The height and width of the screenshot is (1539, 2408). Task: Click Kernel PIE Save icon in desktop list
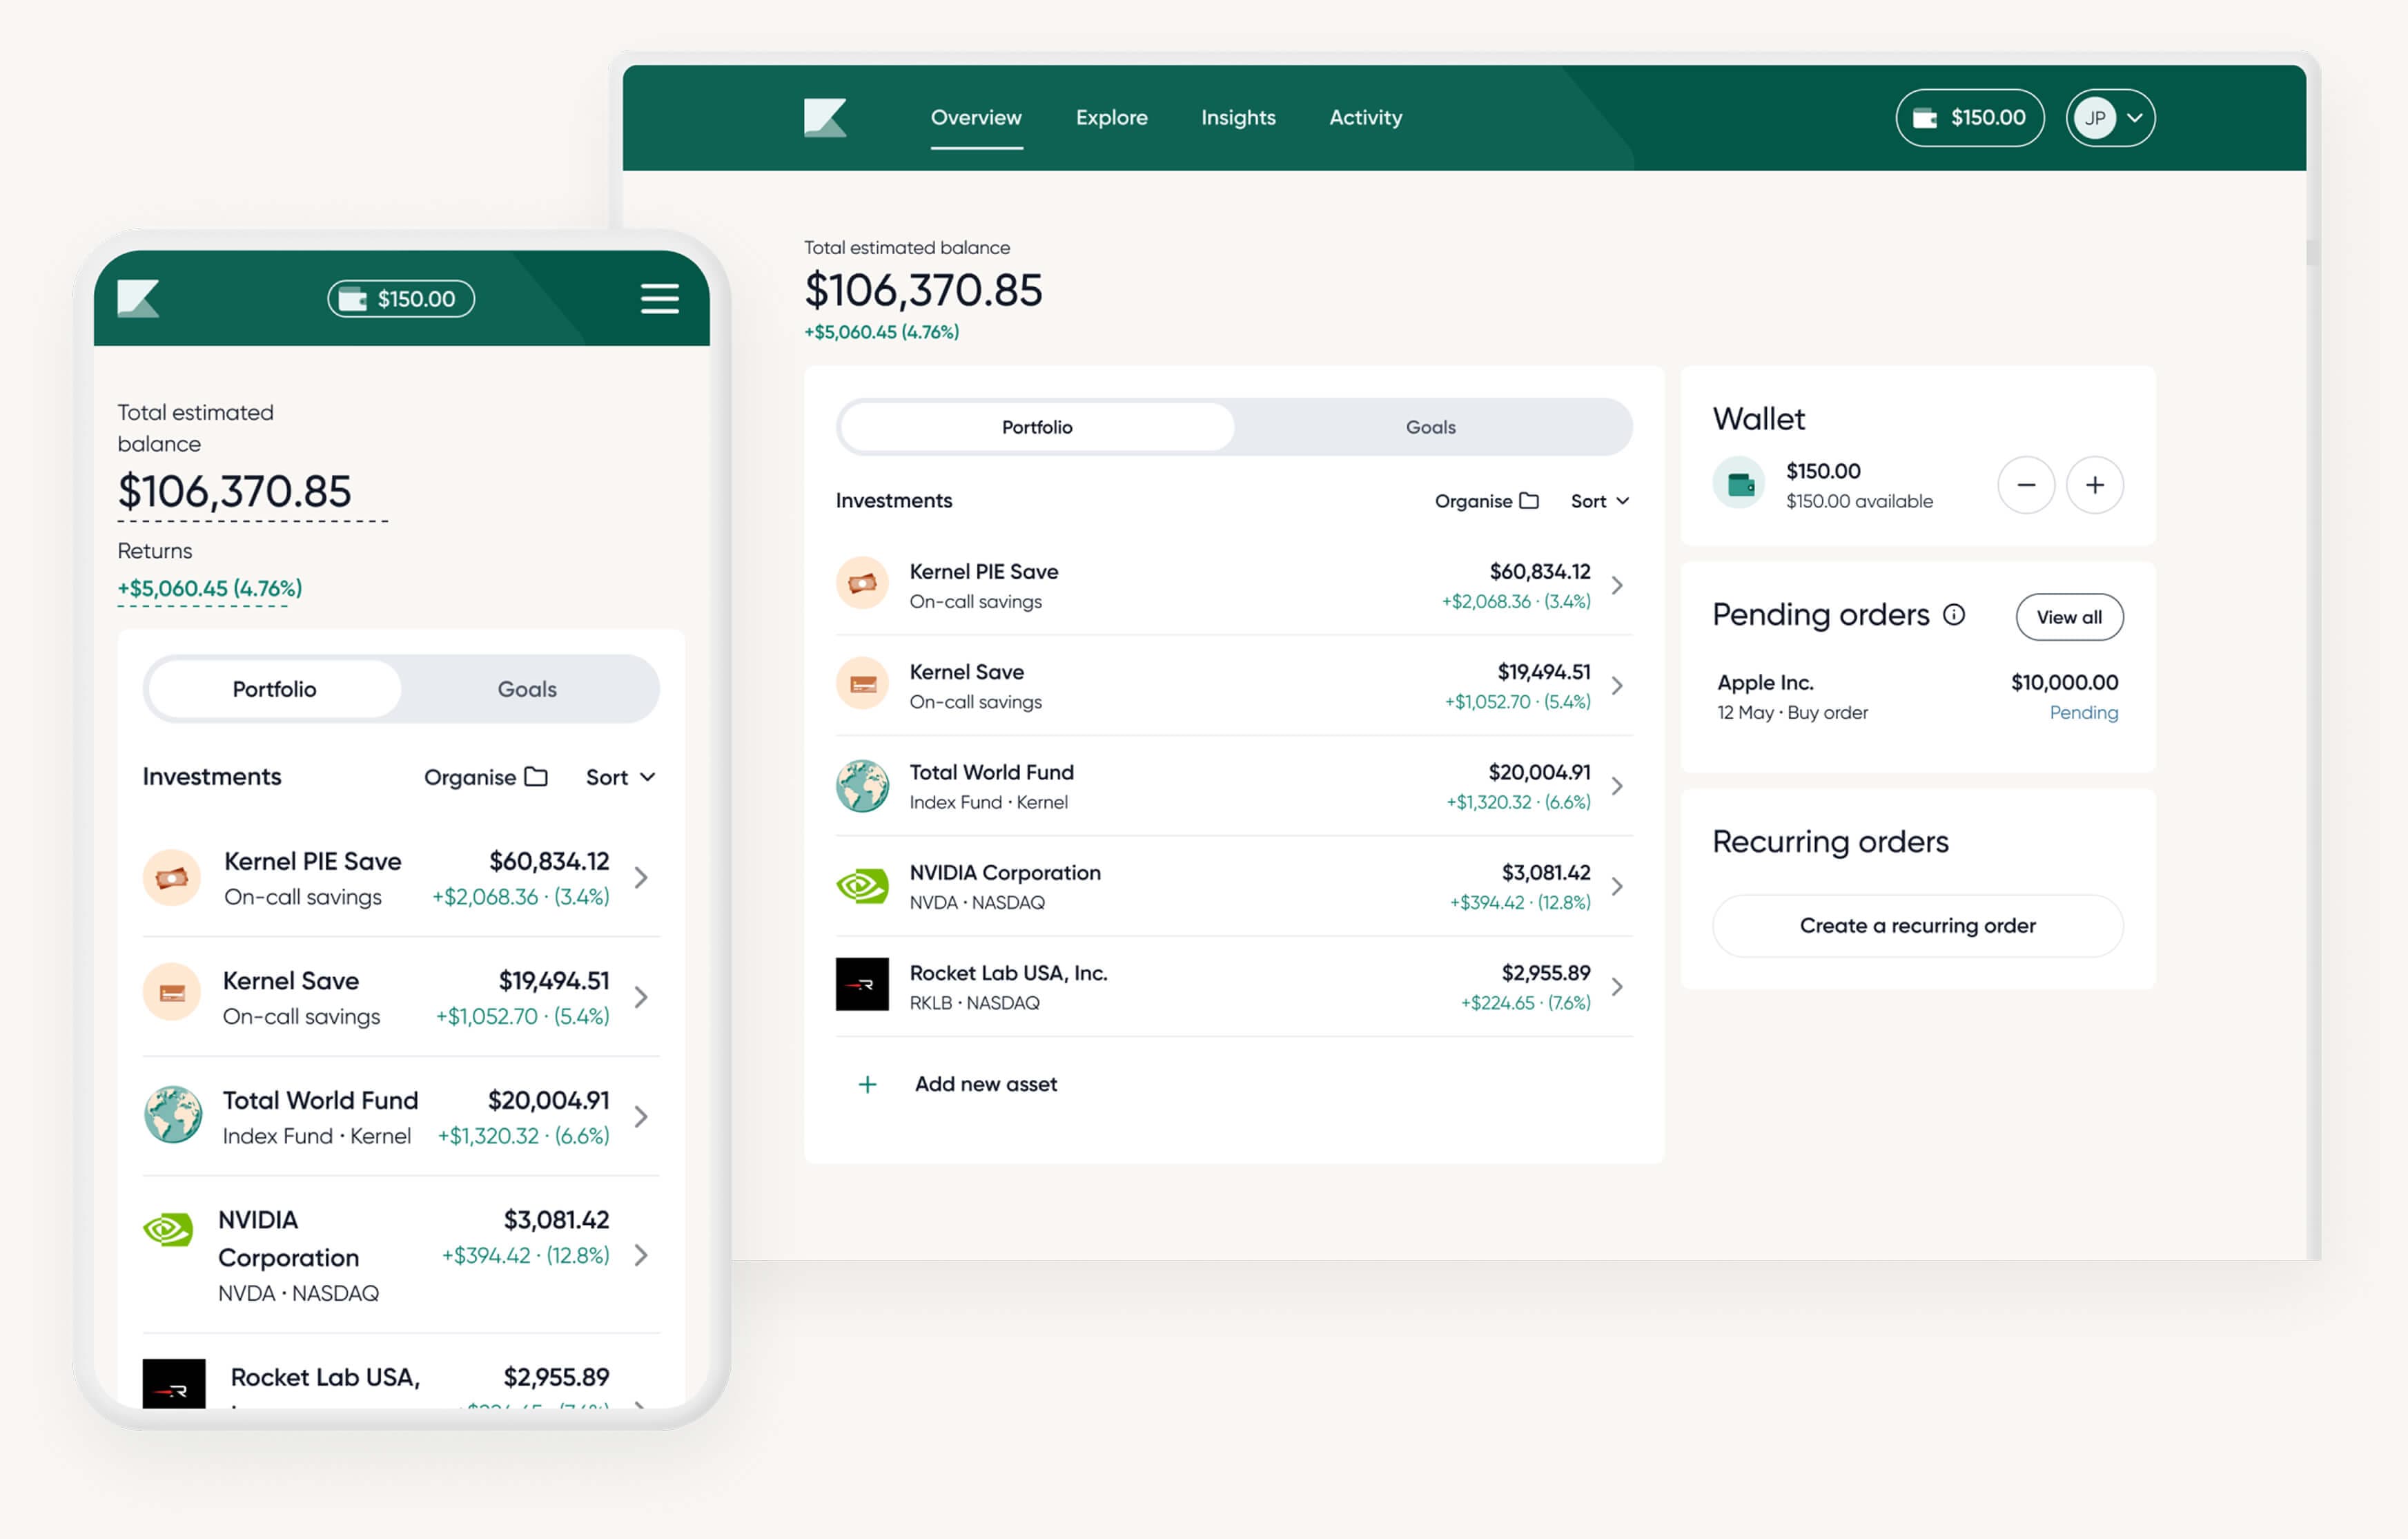pyautogui.click(x=862, y=583)
